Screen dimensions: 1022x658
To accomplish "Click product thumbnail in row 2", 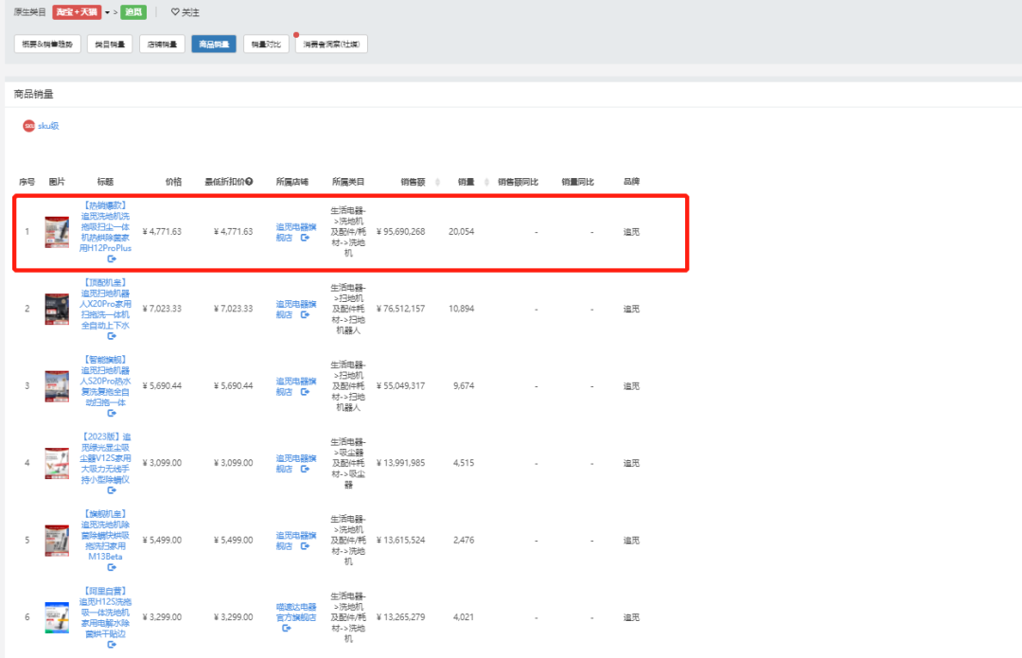I will tap(57, 309).
